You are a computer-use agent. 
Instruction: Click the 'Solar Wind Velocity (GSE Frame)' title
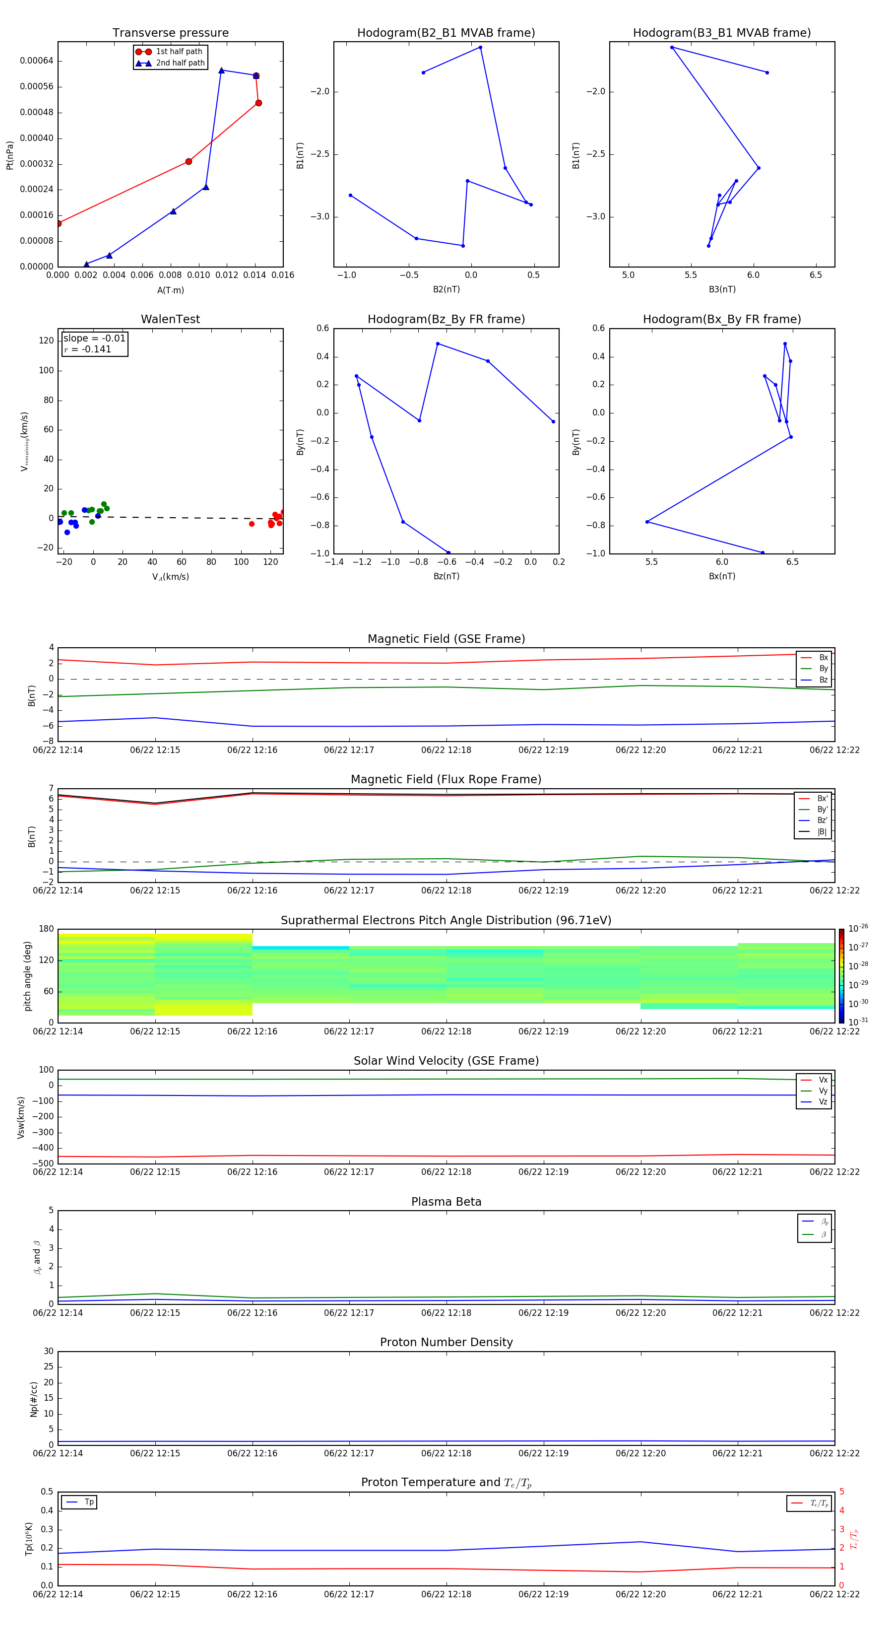pos(446,1061)
